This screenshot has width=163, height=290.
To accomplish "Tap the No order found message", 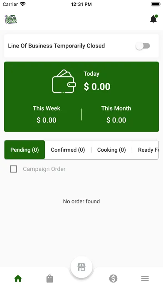I will (81, 201).
